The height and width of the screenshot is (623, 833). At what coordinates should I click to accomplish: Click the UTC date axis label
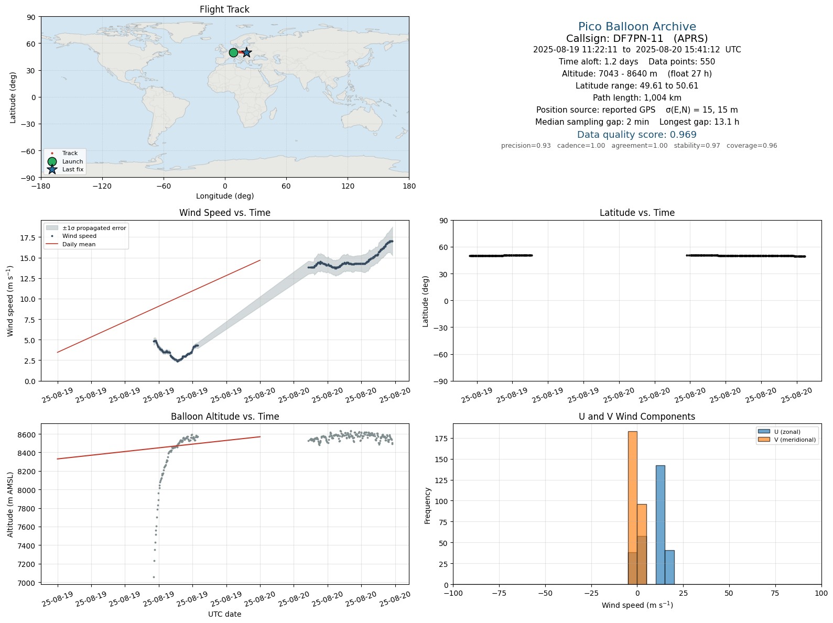[x=225, y=614]
